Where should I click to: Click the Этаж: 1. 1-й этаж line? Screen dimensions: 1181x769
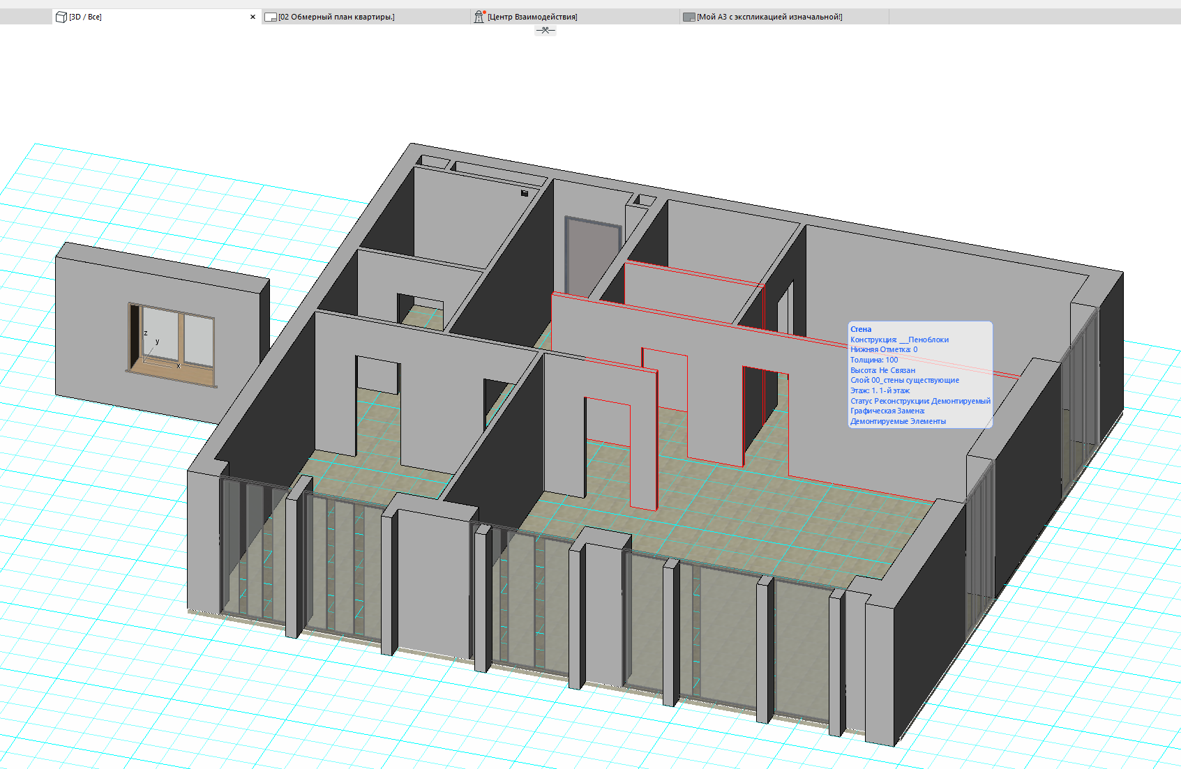[x=880, y=390]
